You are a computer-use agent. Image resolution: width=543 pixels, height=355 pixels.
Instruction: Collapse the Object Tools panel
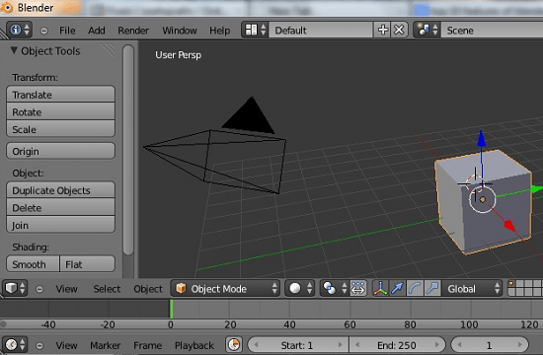point(14,50)
